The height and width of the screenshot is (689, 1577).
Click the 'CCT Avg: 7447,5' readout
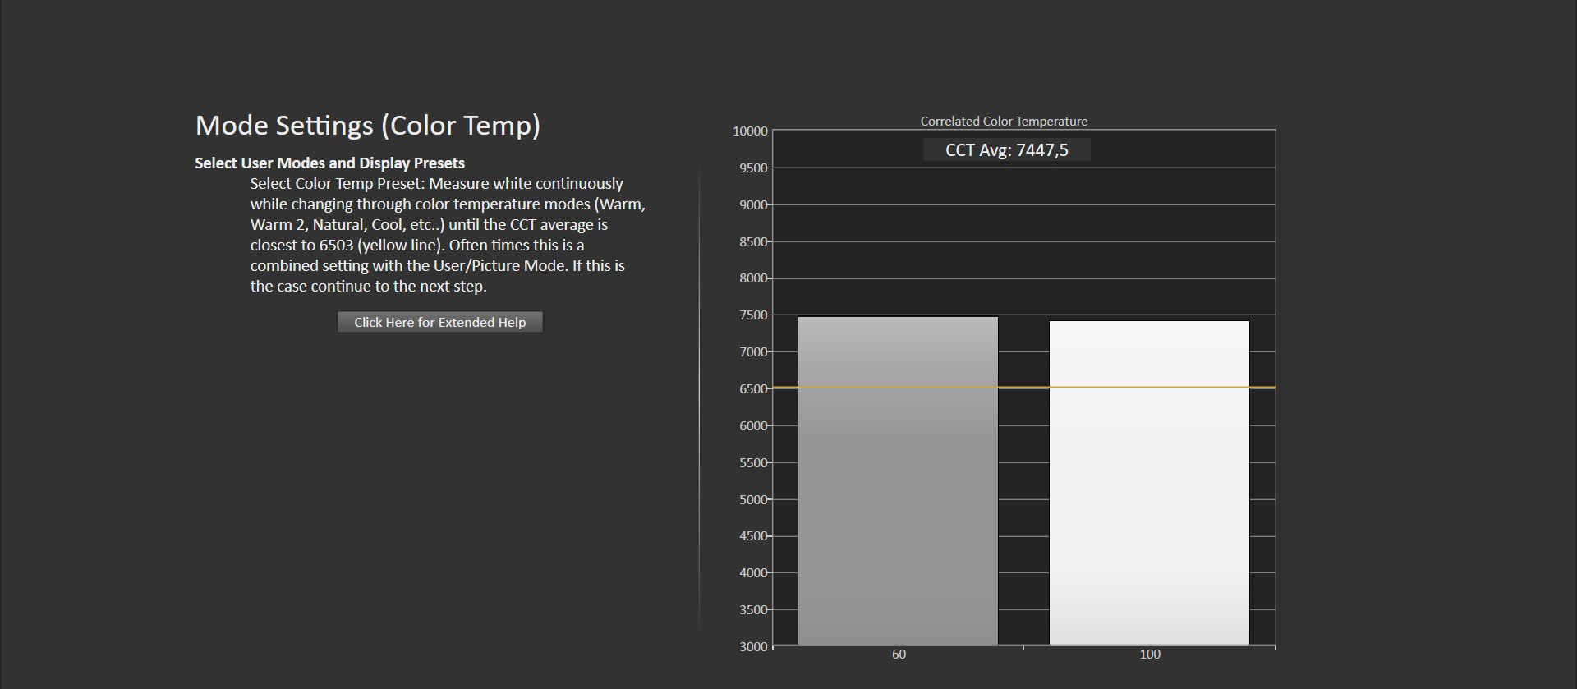coord(1007,150)
